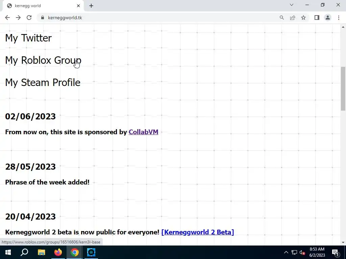Bookmark this page with the star icon
346x259 pixels.
303,18
